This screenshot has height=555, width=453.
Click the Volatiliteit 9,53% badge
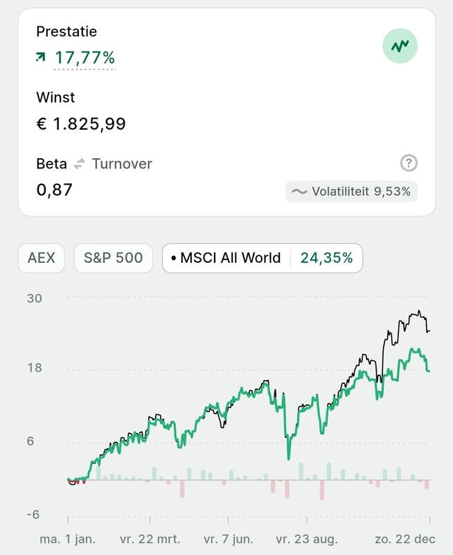[x=351, y=191]
